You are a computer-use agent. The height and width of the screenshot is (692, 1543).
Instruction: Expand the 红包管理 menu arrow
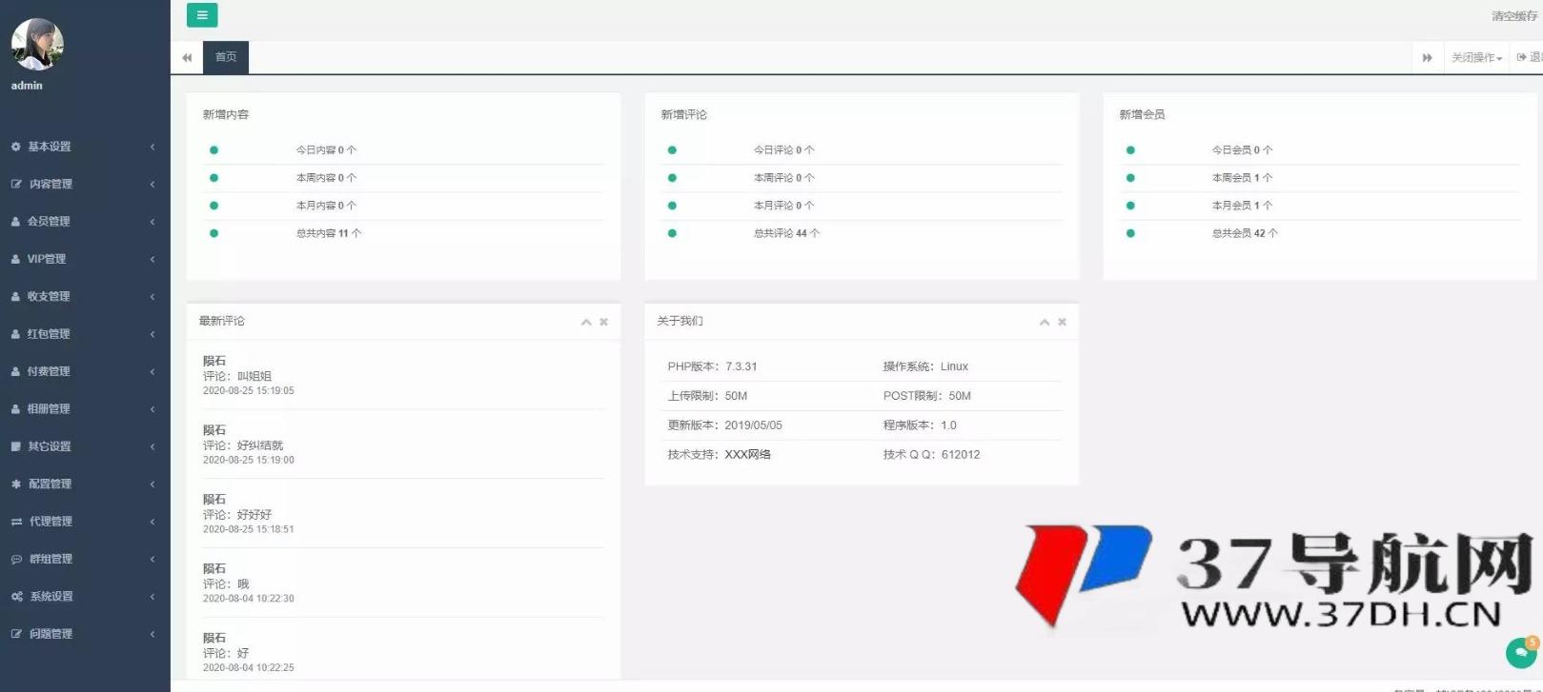tap(152, 334)
